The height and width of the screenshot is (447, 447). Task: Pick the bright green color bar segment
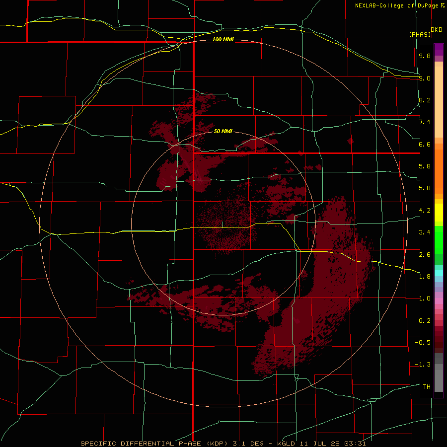439,240
